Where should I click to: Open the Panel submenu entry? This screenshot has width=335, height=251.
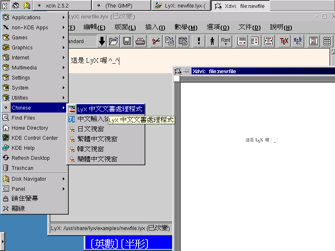(x=35, y=189)
